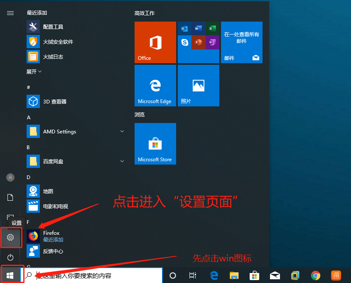This screenshot has width=351, height=283.
Task: Open Settings via the gear icon
Action: 10,237
